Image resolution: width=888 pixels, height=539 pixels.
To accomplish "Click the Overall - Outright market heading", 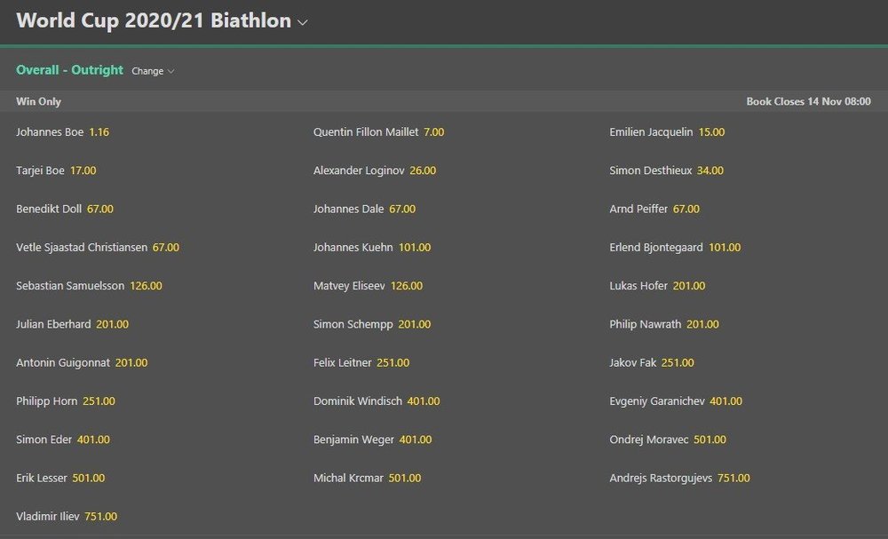I will pos(69,70).
